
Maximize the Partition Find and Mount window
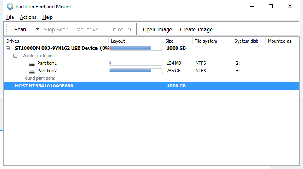point(271,6)
